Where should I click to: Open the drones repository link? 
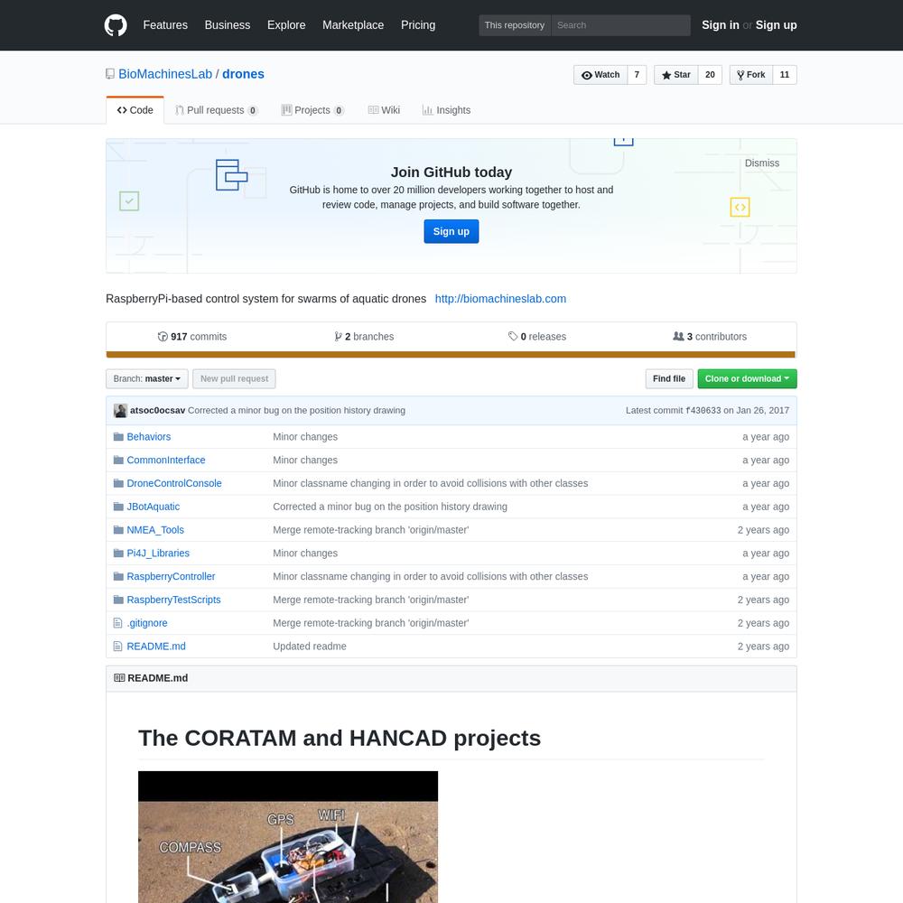coord(243,74)
